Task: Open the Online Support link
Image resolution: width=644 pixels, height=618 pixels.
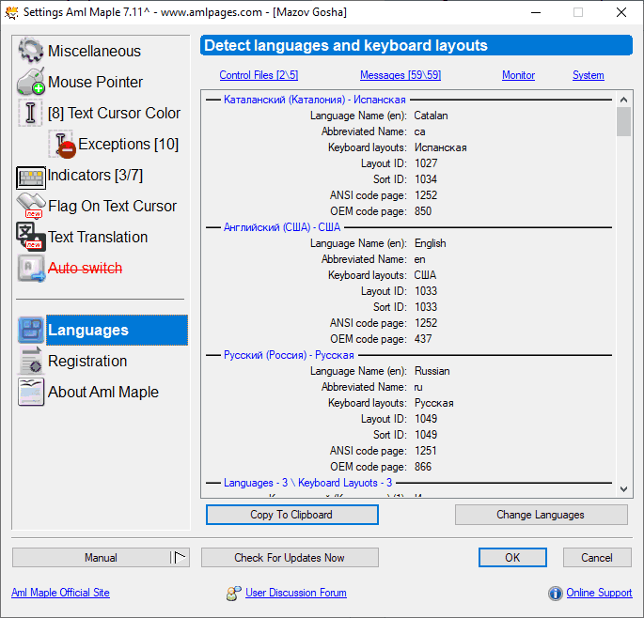Action: tap(599, 593)
